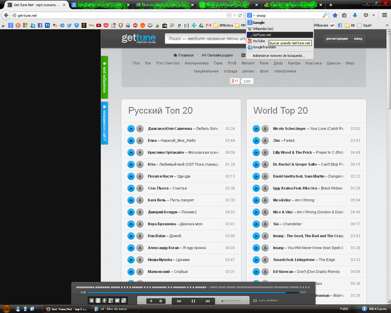Image resolution: width=391 pixels, height=313 pixels.
Task: Open a new browser tab
Action: [x=331, y=5]
